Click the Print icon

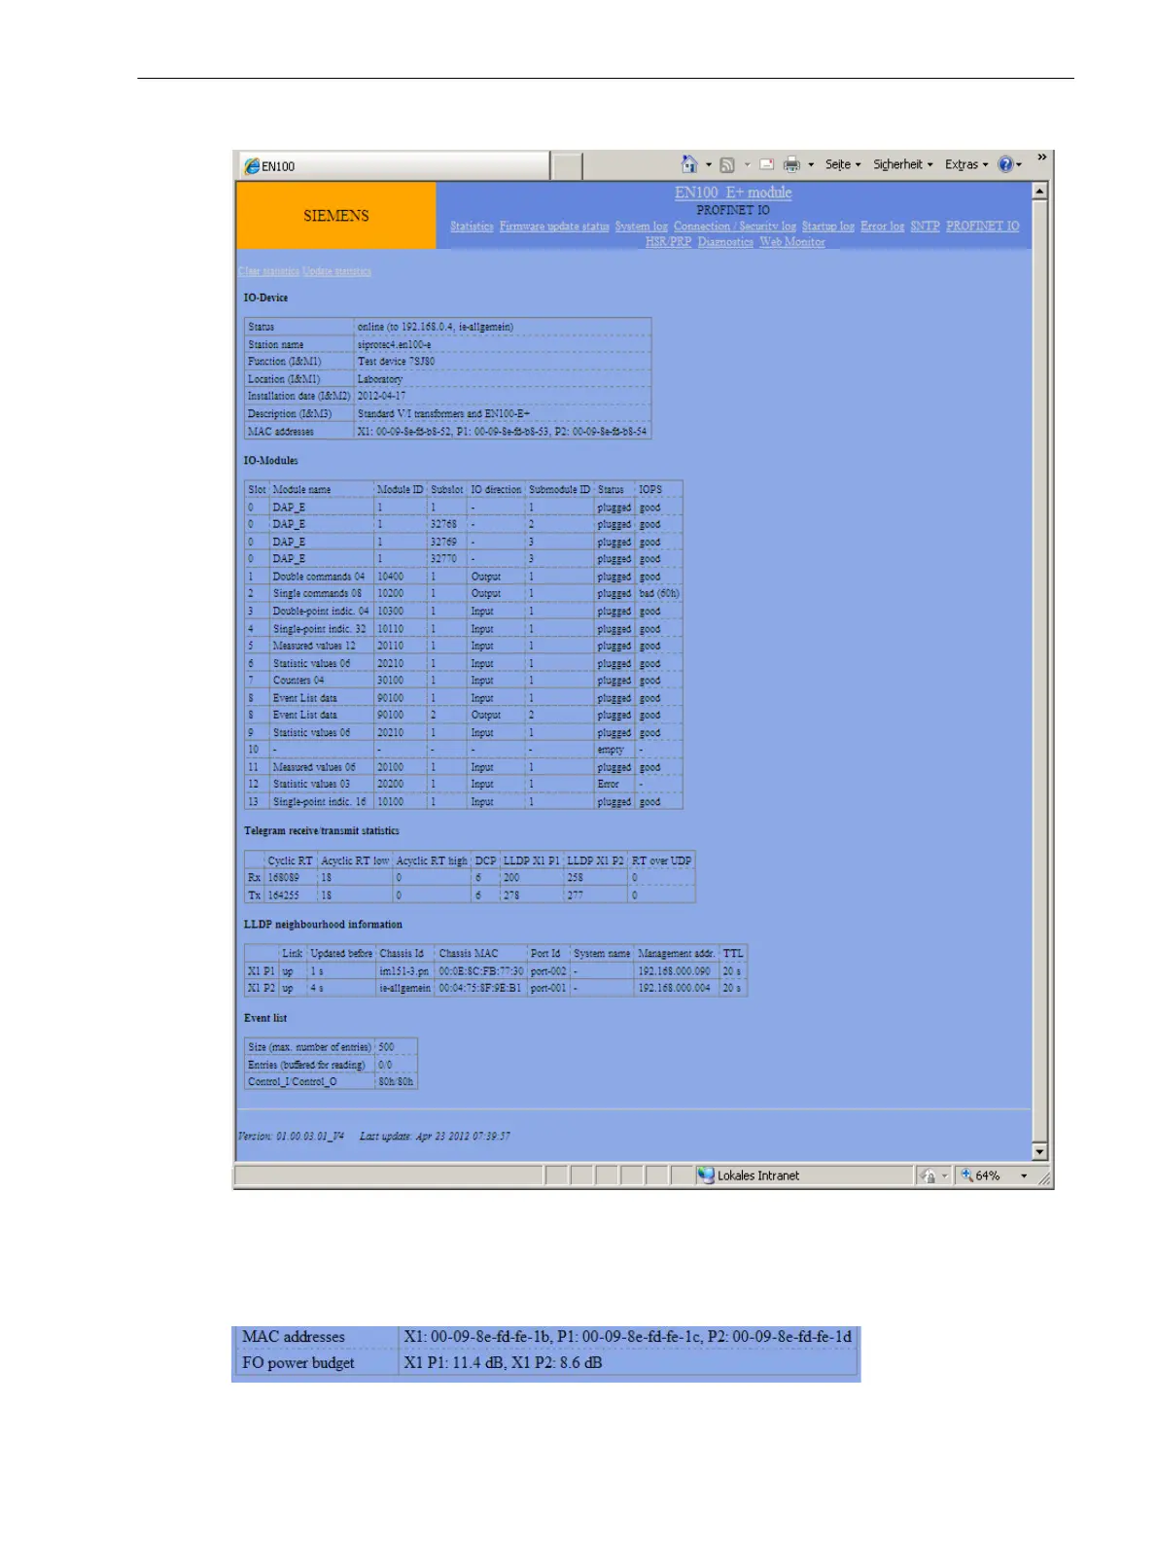click(792, 165)
